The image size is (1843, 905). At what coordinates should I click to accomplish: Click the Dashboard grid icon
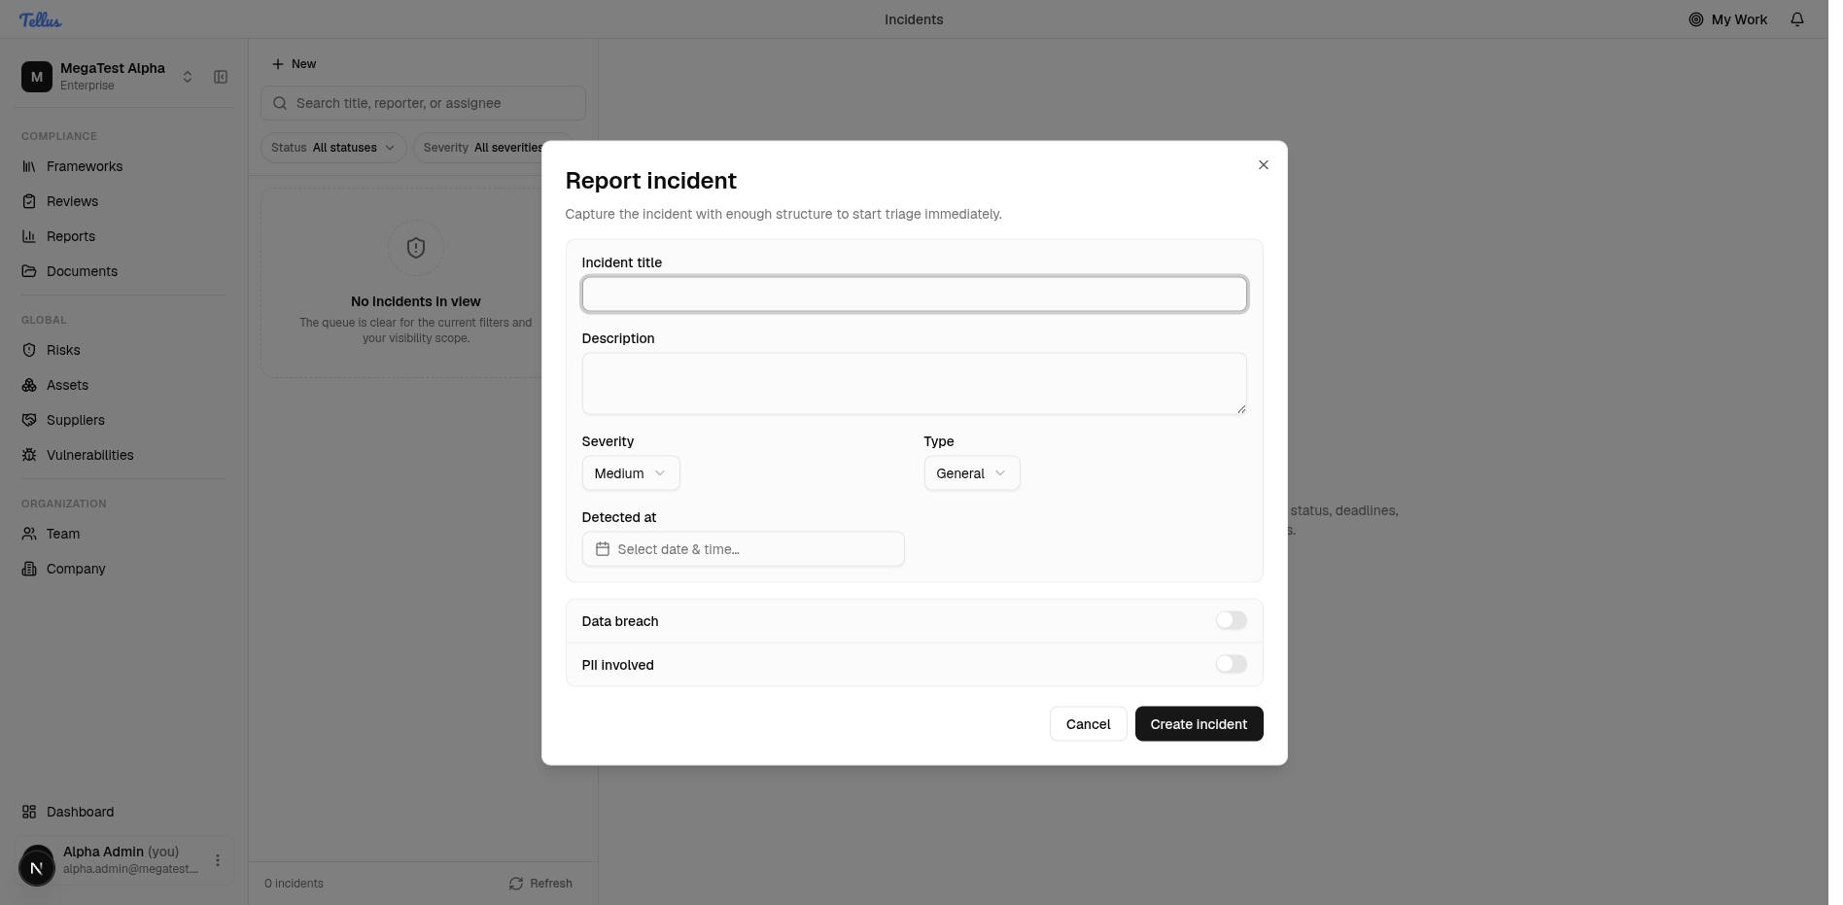coord(29,812)
